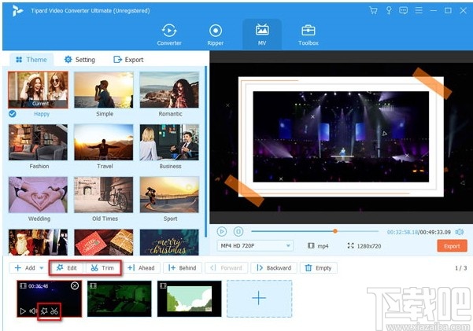This screenshot has height=331, width=473.
Task: Select the Fashion theme thumbnail
Action: pyautogui.click(x=38, y=142)
